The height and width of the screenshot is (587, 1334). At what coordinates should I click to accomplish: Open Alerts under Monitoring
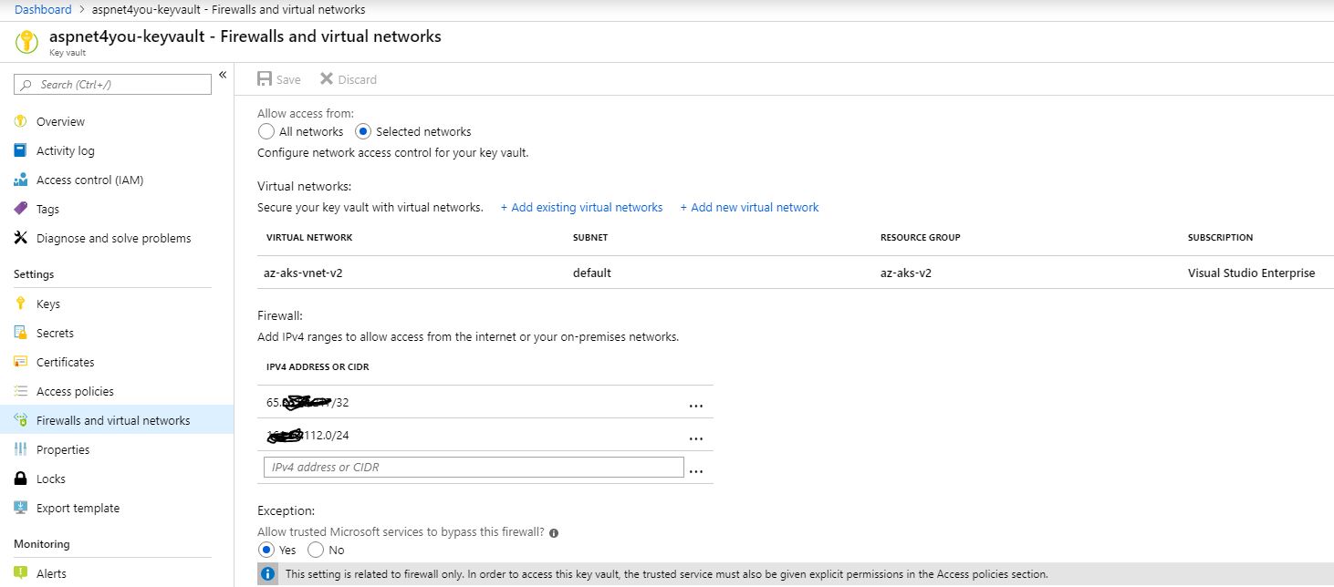click(x=51, y=573)
